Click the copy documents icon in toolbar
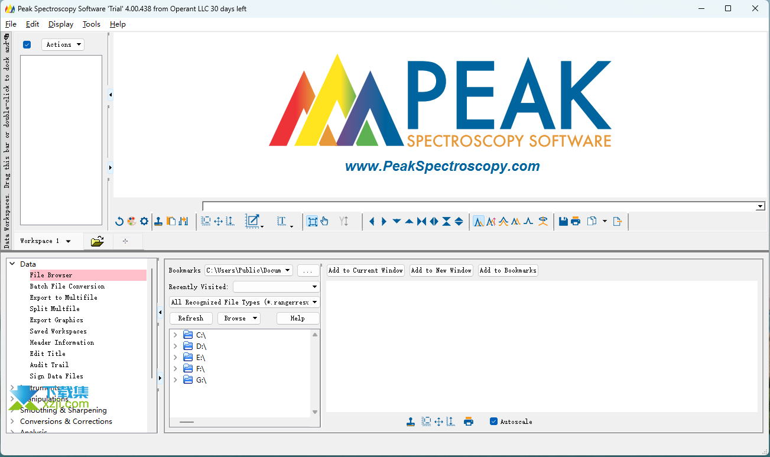This screenshot has width=770, height=457. coord(592,221)
